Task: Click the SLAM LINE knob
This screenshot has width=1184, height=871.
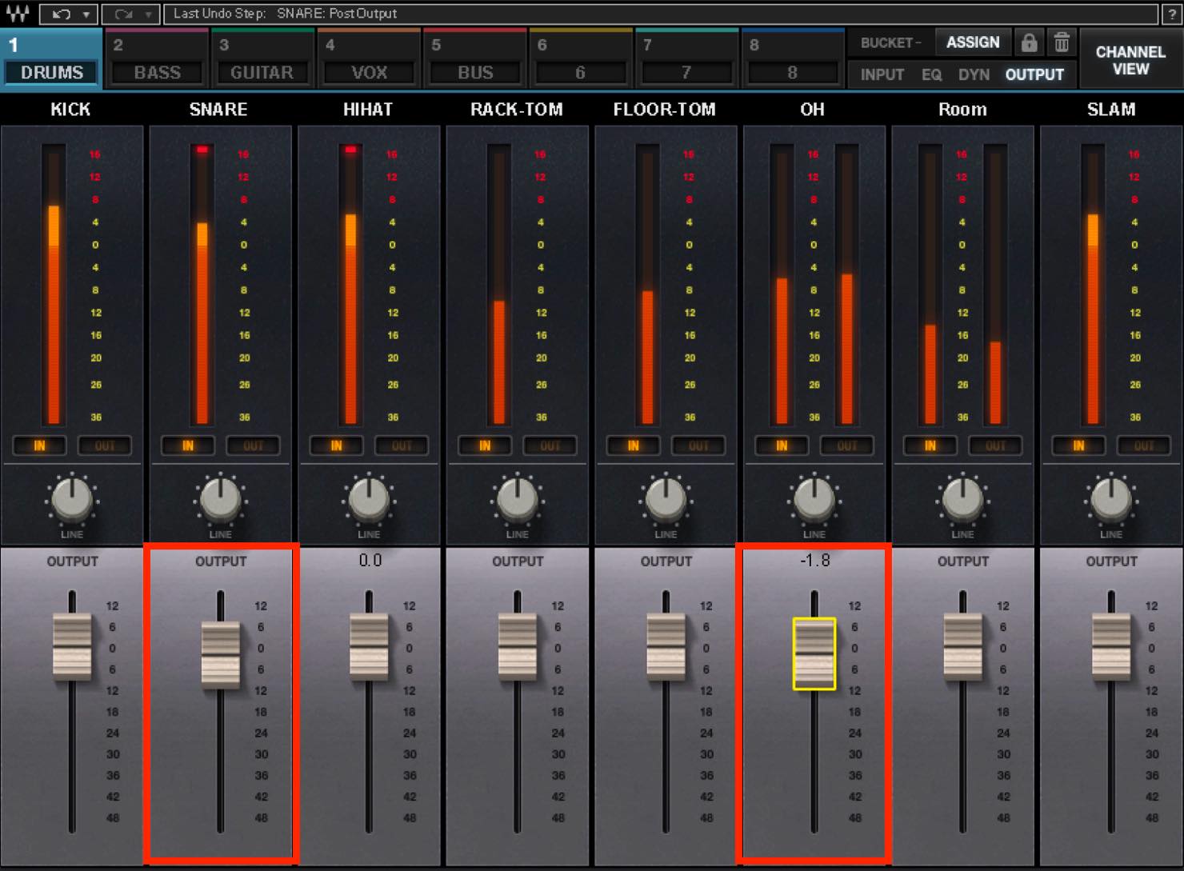Action: (1111, 499)
